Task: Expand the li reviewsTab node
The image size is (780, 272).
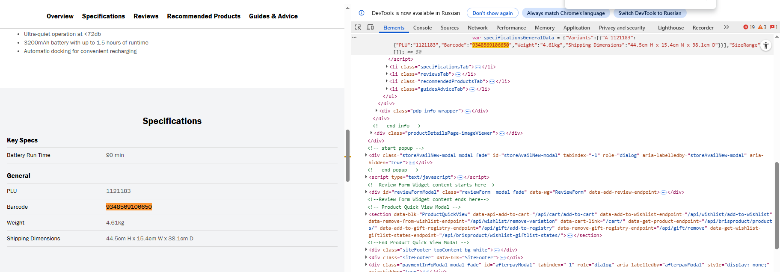Action: (x=386, y=74)
